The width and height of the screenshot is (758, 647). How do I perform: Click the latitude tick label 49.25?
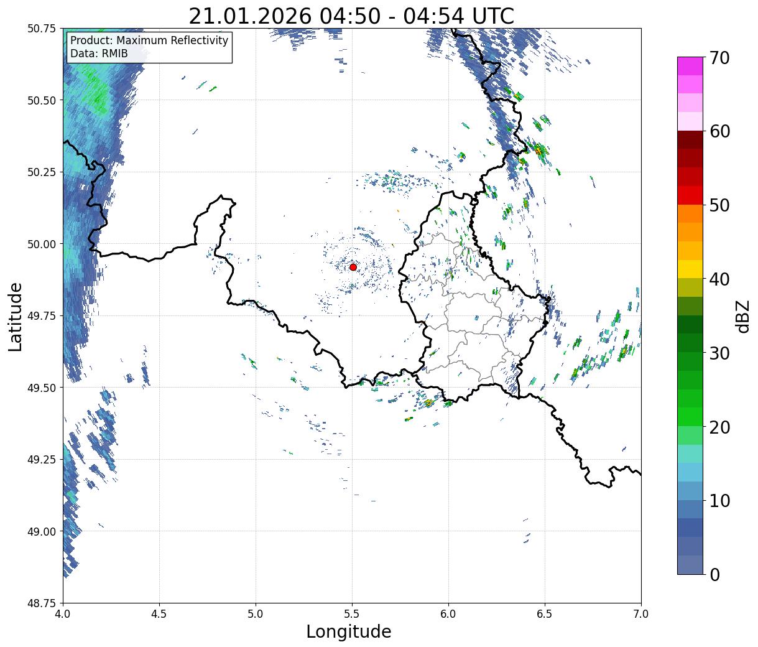[x=42, y=460]
